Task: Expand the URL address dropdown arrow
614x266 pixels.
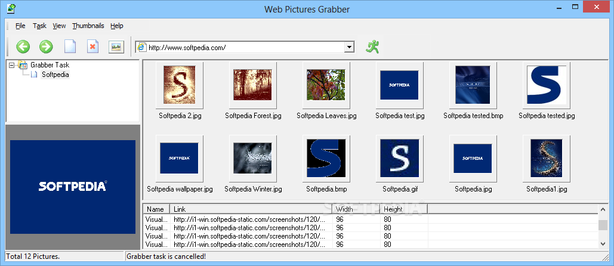Action: [x=349, y=47]
